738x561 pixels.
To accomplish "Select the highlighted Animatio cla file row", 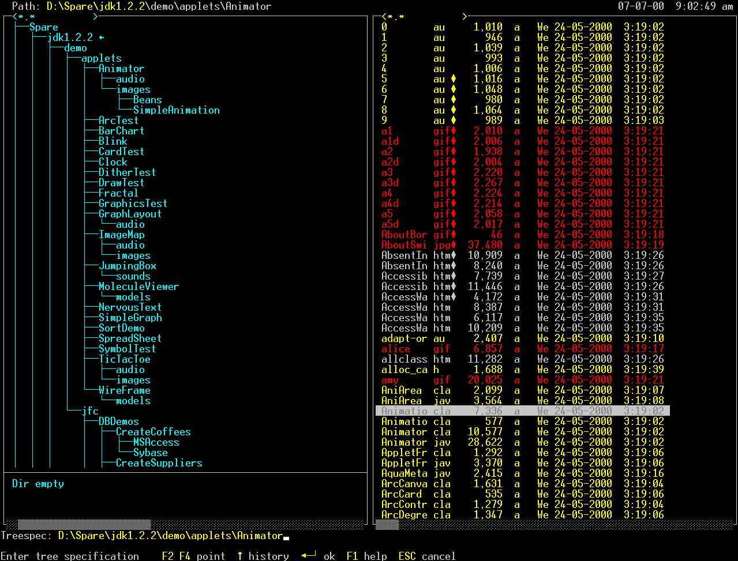I will pyautogui.click(x=522, y=411).
